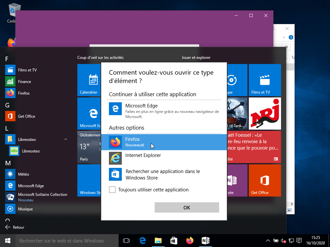This screenshot has width=330, height=247.
Task: Show hidden system tray icons
Action: tap(268, 241)
